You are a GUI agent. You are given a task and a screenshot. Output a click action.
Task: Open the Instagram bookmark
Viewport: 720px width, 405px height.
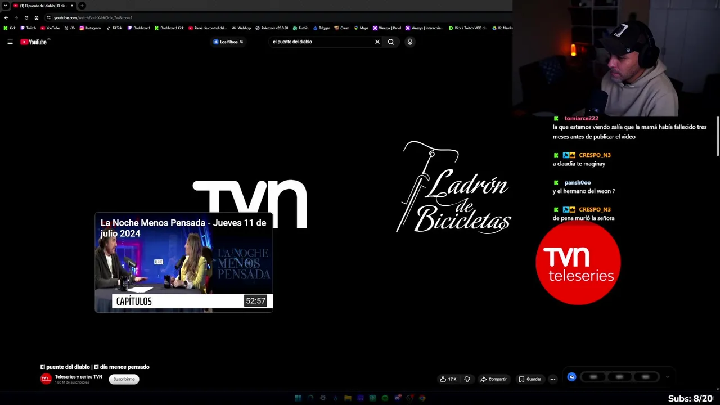point(90,28)
